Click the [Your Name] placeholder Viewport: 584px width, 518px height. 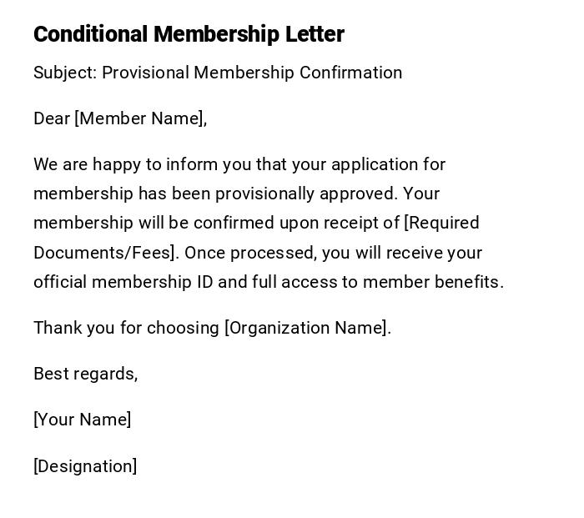pos(82,420)
